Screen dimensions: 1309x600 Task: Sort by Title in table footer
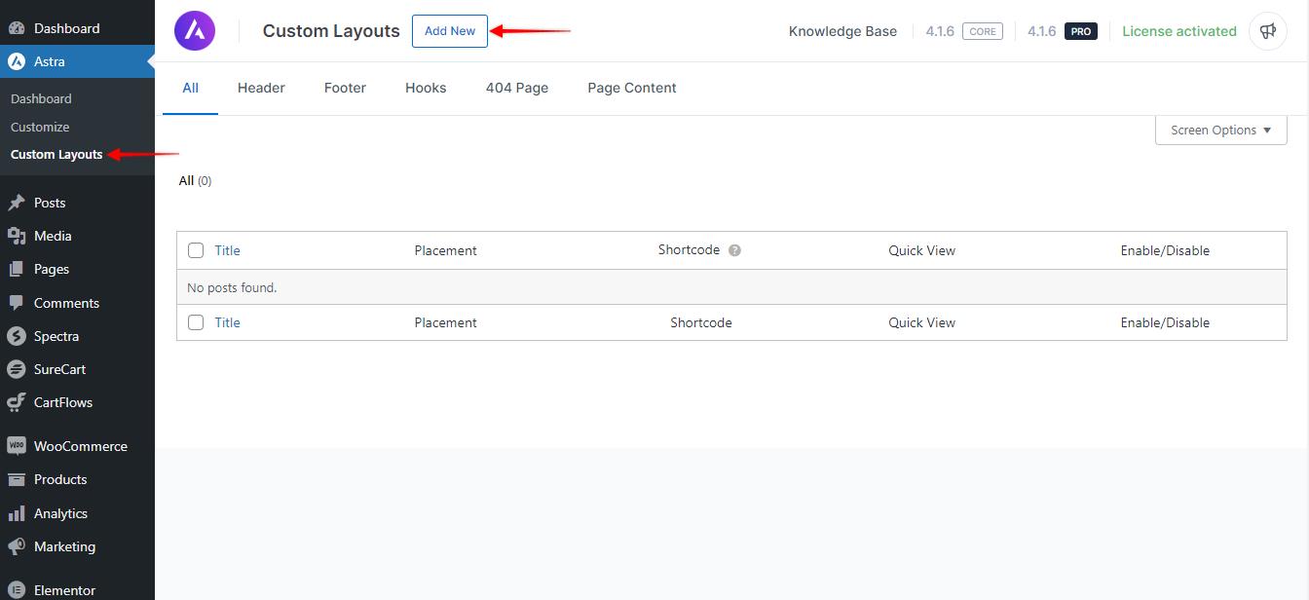coord(227,322)
